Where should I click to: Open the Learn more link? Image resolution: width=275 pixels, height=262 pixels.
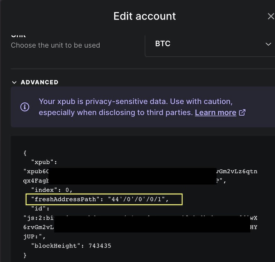coord(215,113)
